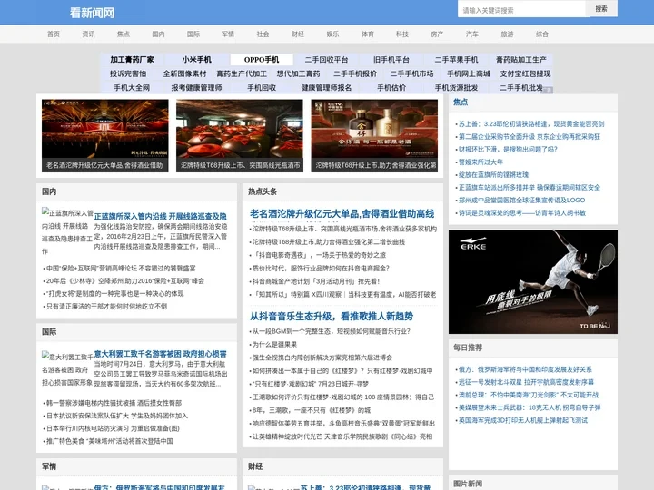Screen dimensions: 654x490
Task: Go to the 焦点 nav section
Action: [123, 34]
